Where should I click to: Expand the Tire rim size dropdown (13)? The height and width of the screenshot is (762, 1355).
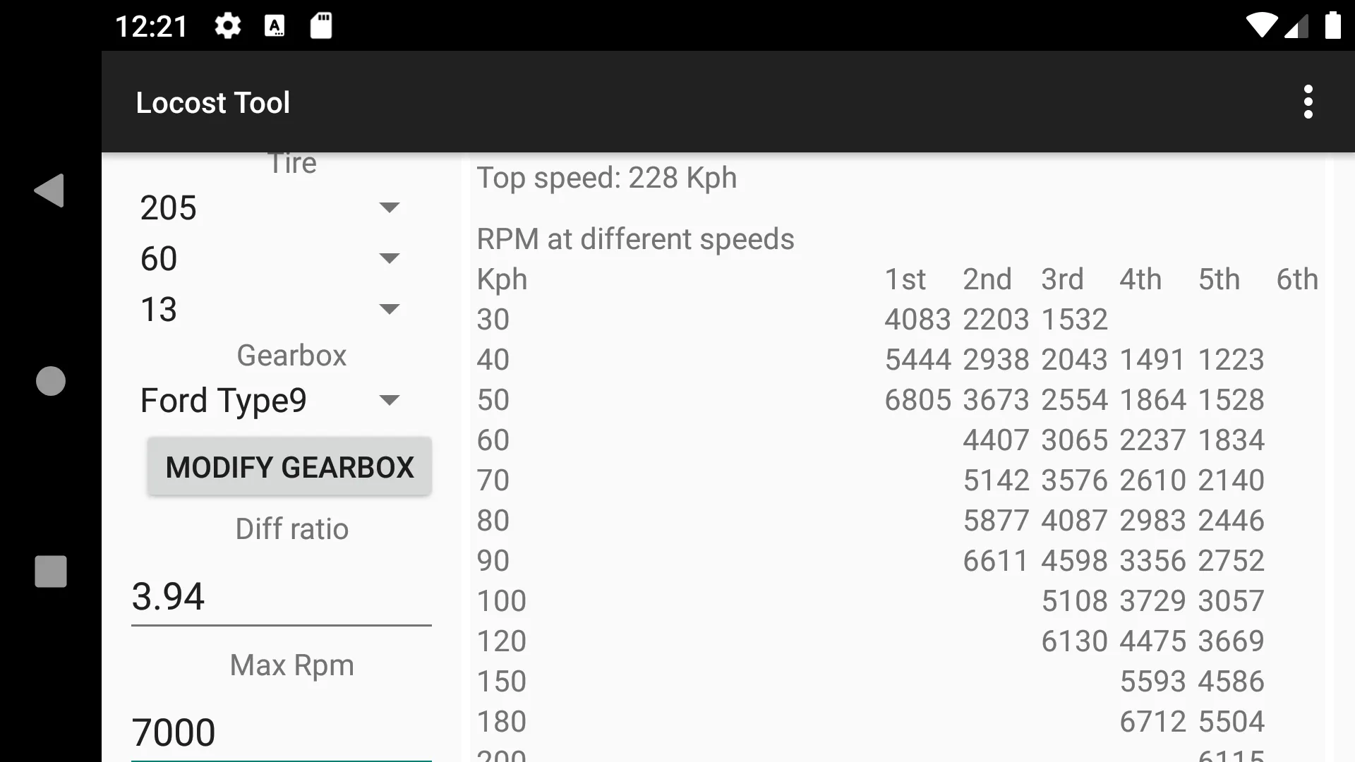[389, 308]
